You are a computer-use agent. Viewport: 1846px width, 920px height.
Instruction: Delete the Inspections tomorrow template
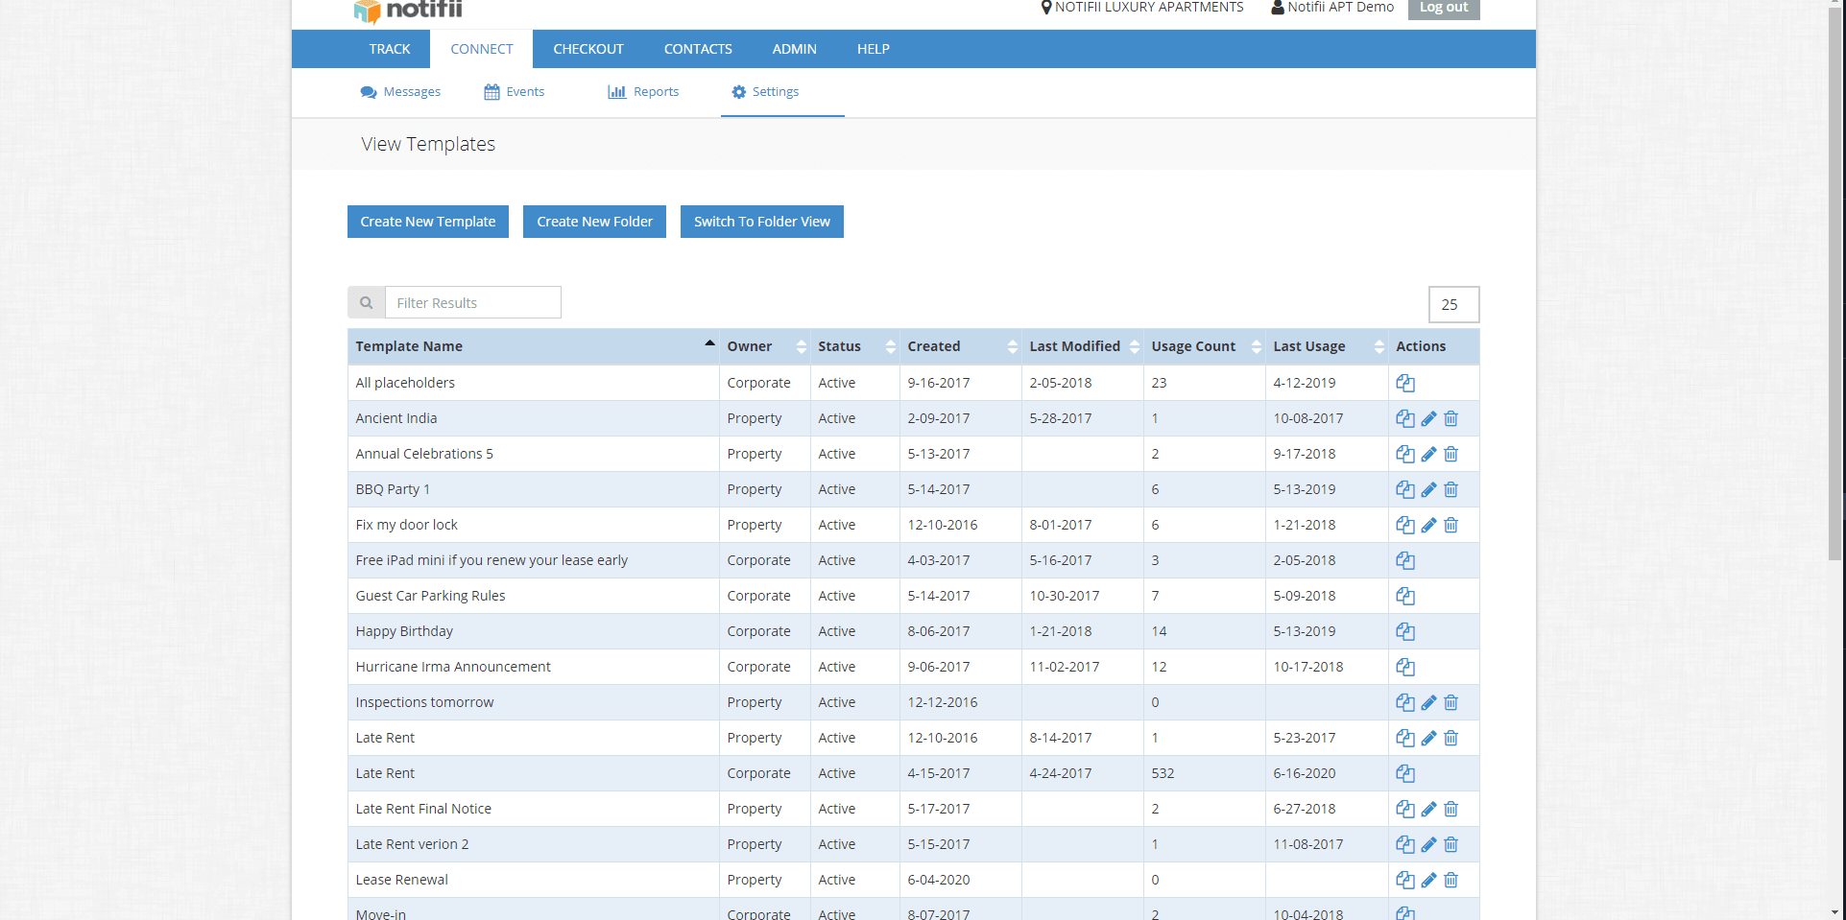pyautogui.click(x=1450, y=702)
